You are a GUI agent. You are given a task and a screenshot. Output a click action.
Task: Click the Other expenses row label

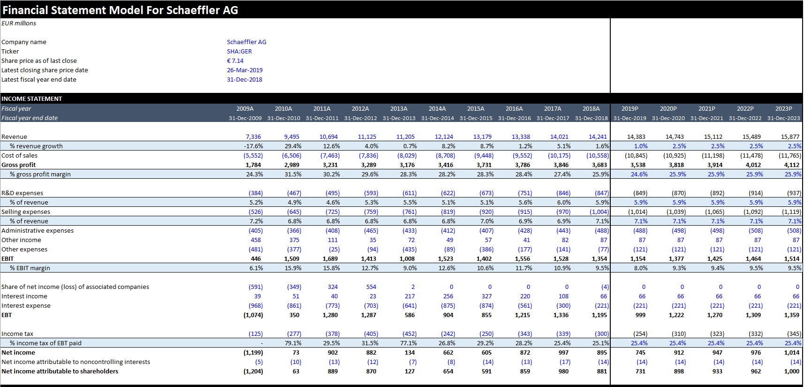[24, 250]
